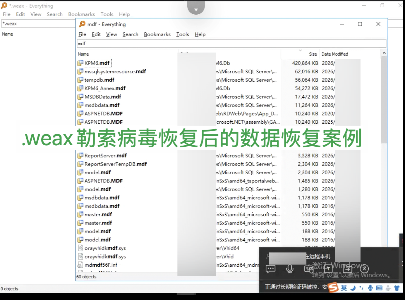Maximize the mdf - Everything window
The height and width of the screenshot is (300, 405).
pyautogui.click(x=360, y=24)
